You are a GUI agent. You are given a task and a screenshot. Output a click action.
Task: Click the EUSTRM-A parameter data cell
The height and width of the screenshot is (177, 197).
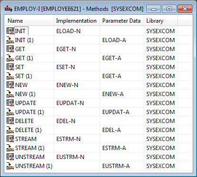(116, 166)
